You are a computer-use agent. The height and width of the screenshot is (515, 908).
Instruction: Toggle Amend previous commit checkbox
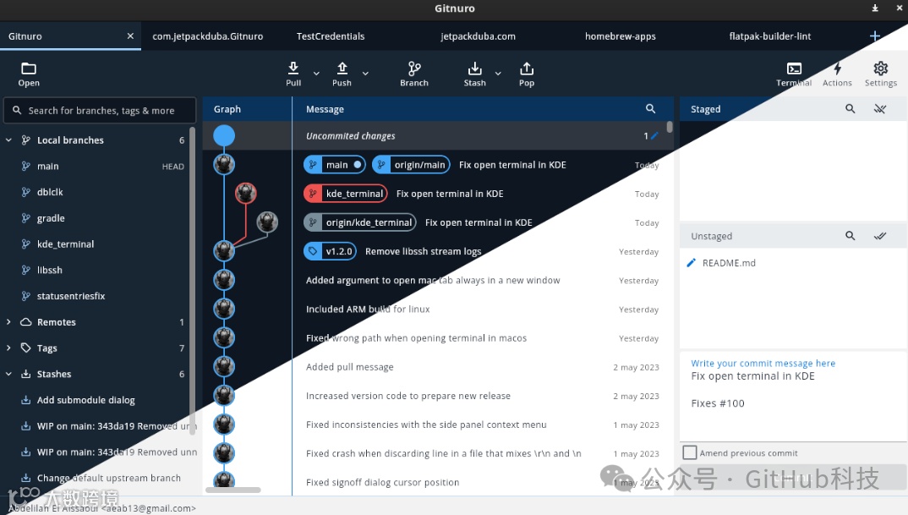tap(690, 452)
